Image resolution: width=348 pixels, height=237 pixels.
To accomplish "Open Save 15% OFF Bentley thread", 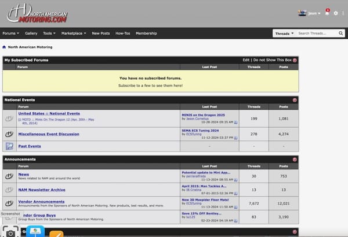I will (201, 213).
